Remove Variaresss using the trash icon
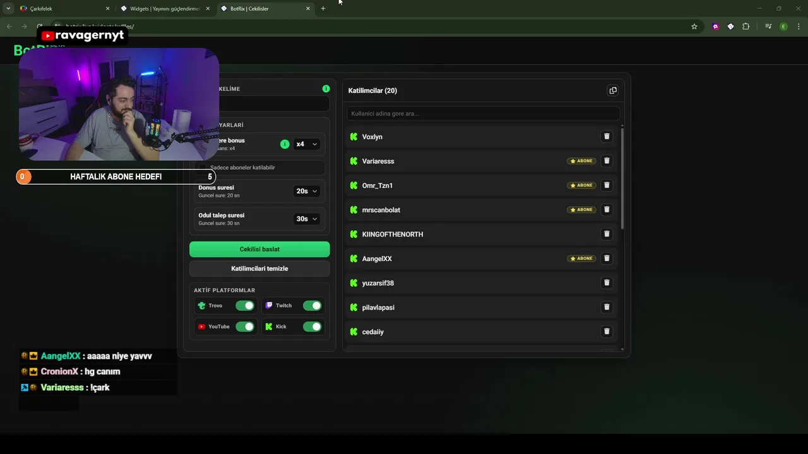808x454 pixels. 607,161
